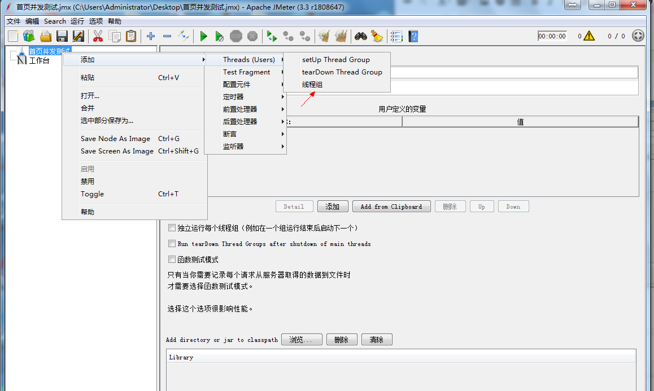The height and width of the screenshot is (391, 654).
Task: Click the Paste clipboard icon
Action: [x=131, y=36]
